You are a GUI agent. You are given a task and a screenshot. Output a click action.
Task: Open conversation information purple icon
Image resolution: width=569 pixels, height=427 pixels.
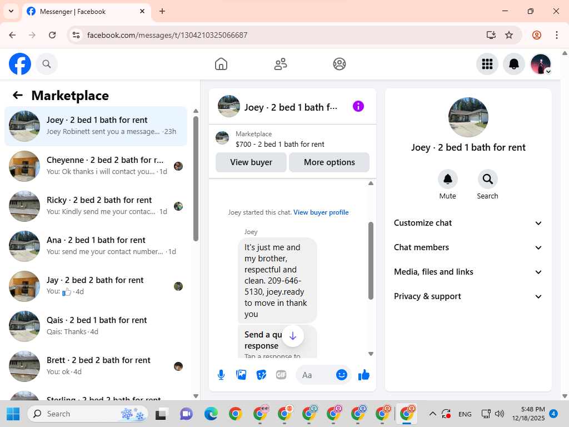tap(358, 106)
